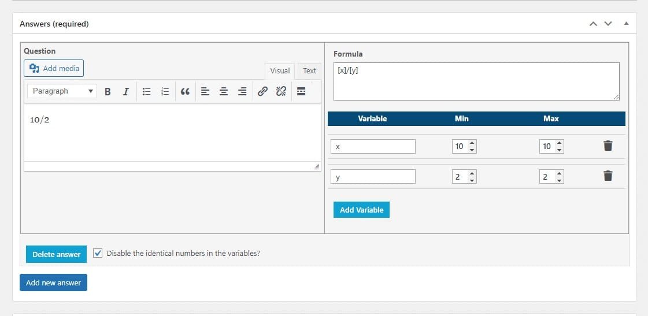This screenshot has width=648, height=316.
Task: Click the Add media button
Action: click(x=54, y=69)
